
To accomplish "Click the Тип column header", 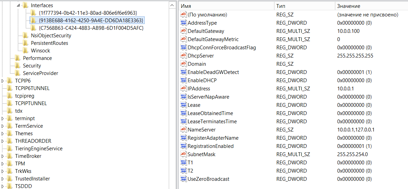I will 304,6.
